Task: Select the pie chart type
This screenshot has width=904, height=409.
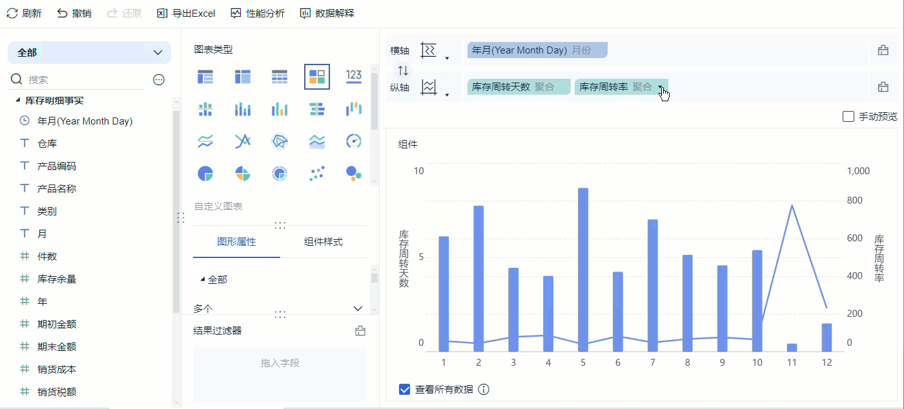Action: click(x=205, y=174)
